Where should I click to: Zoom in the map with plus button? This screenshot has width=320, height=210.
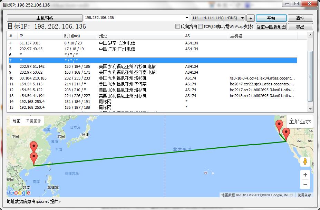(x=305, y=175)
